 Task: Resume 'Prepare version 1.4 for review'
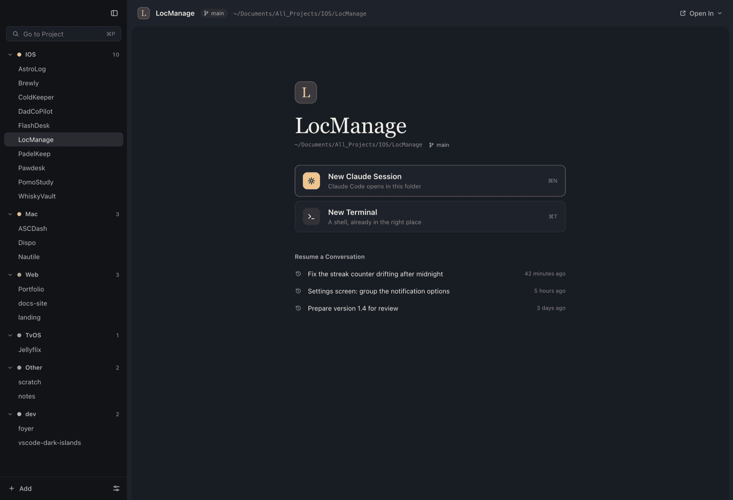(430, 308)
